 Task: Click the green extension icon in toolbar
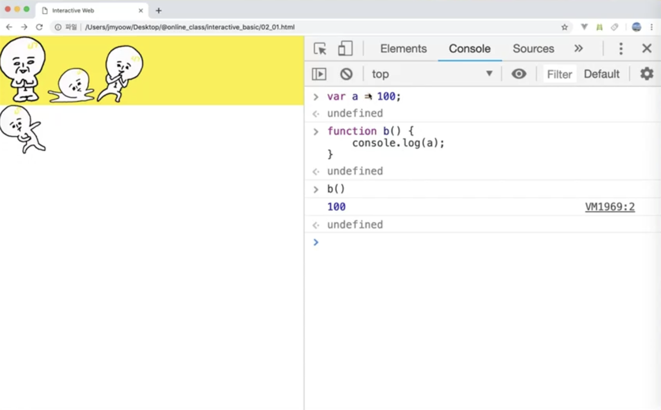tap(599, 27)
